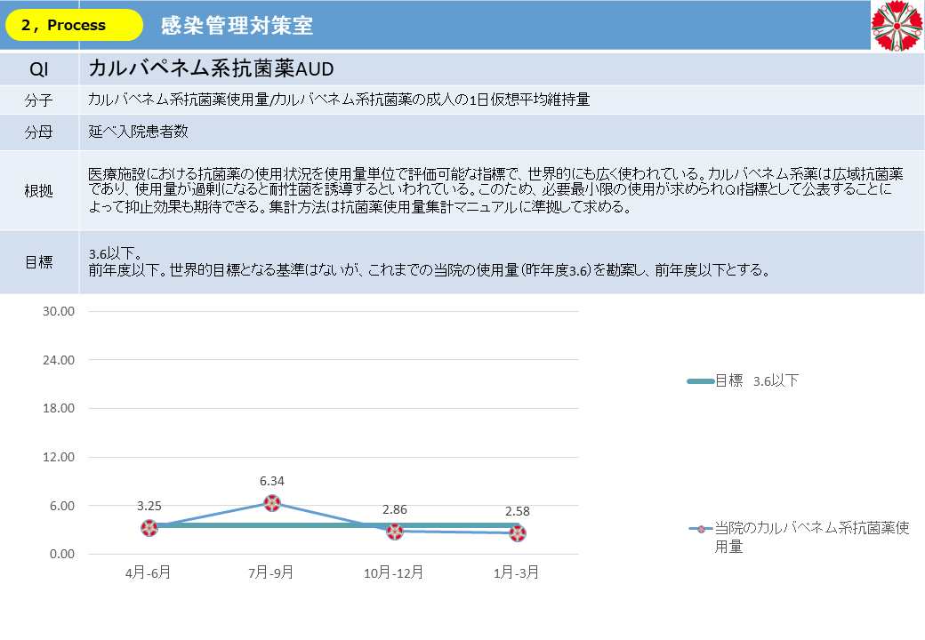Click the 1月-3月 data point marker
The height and width of the screenshot is (640, 925).
point(518,533)
